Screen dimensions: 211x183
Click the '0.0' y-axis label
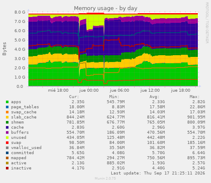coord(20,87)
